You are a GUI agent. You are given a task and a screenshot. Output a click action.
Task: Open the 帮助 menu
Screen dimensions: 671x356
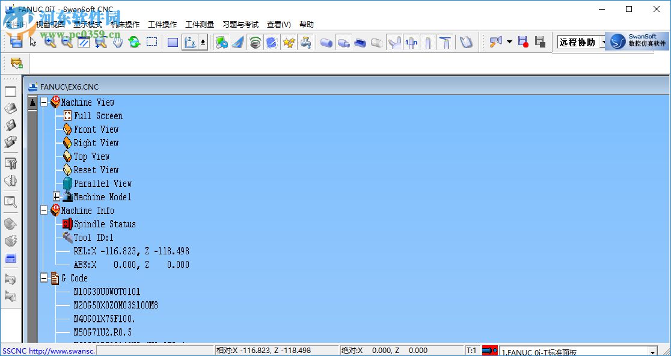click(307, 25)
